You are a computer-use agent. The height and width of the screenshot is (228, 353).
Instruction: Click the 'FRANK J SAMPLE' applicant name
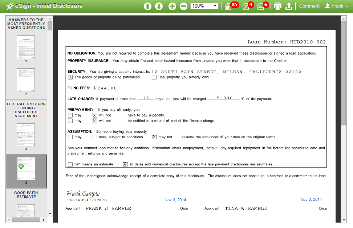(108, 208)
